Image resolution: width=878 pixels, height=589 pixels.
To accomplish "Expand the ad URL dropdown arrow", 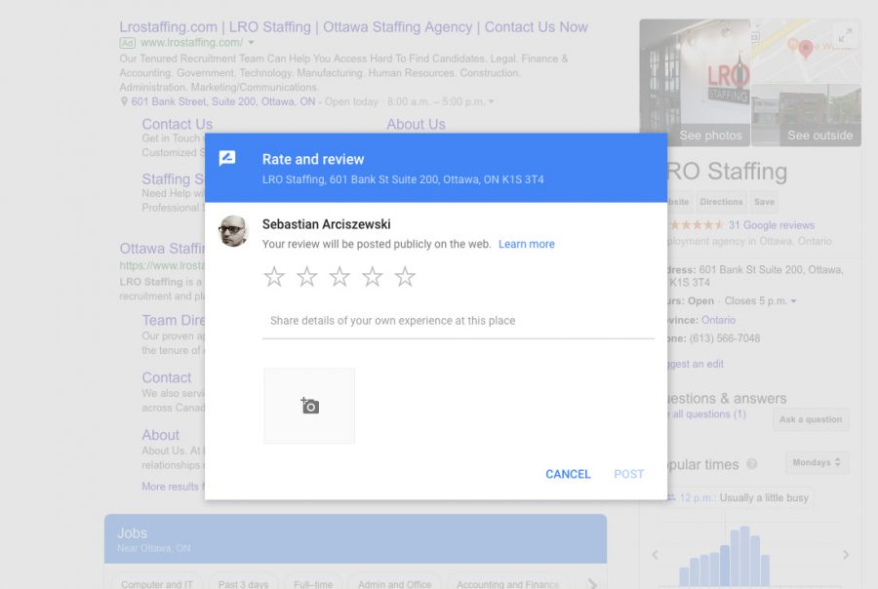I will coord(251,43).
